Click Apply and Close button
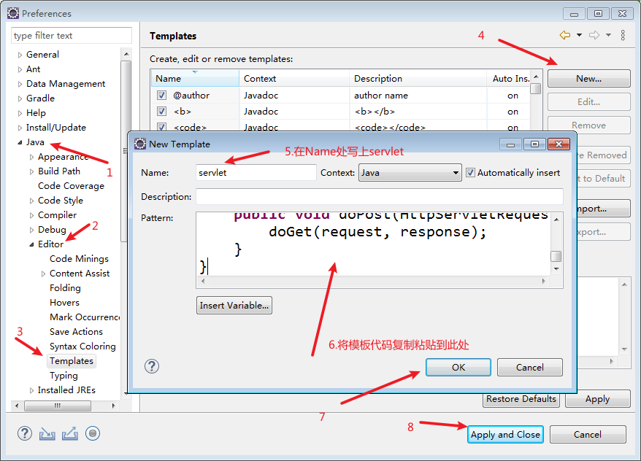The height and width of the screenshot is (461, 641). tap(505, 435)
